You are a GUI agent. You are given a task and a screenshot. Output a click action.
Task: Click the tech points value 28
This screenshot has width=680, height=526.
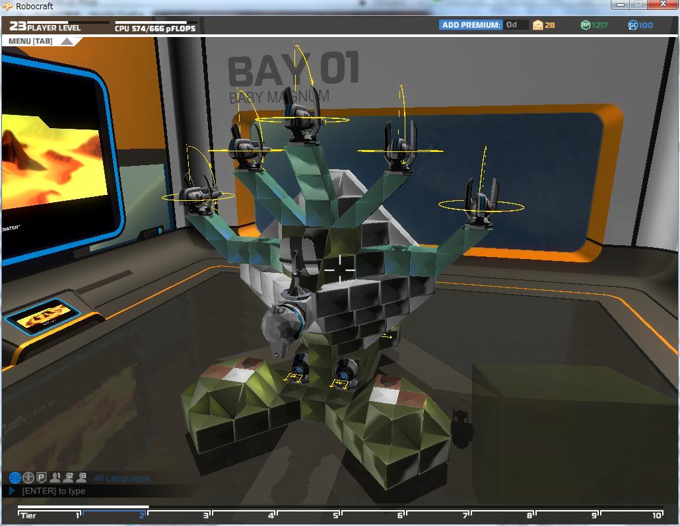550,25
